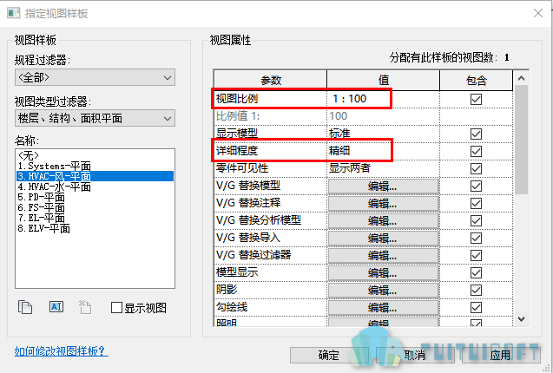Click the dialog title bar icon
The height and width of the screenshot is (373, 553).
click(13, 13)
